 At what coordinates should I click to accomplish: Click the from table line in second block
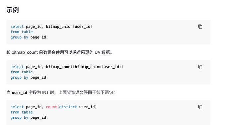(x=22, y=72)
